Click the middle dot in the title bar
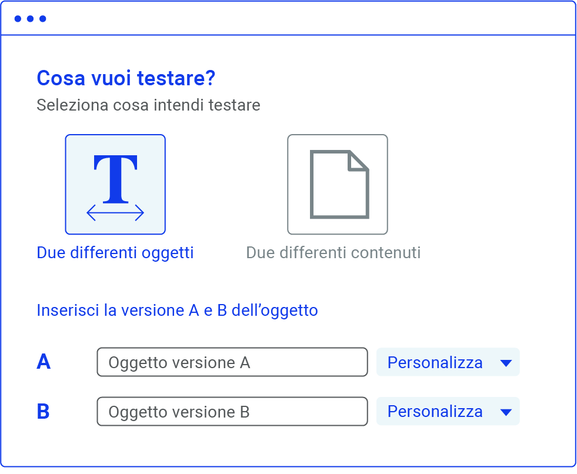The height and width of the screenshot is (474, 577). (x=30, y=19)
